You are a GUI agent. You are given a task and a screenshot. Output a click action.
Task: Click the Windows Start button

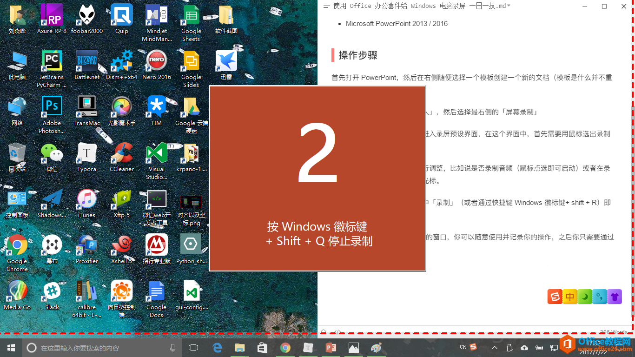point(11,347)
